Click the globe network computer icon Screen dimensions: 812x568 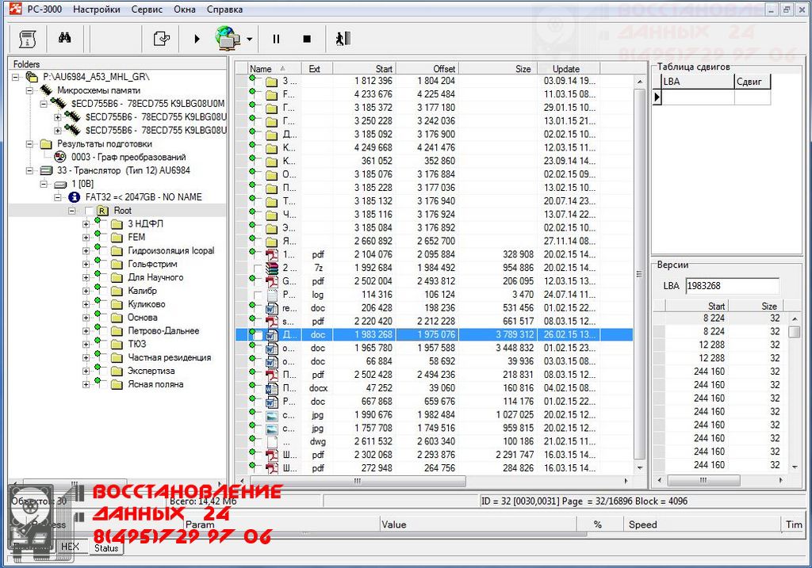(228, 37)
